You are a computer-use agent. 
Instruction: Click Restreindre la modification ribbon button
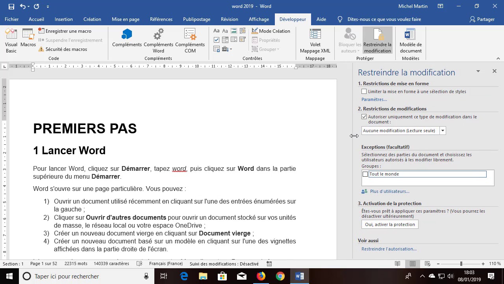[x=377, y=41]
